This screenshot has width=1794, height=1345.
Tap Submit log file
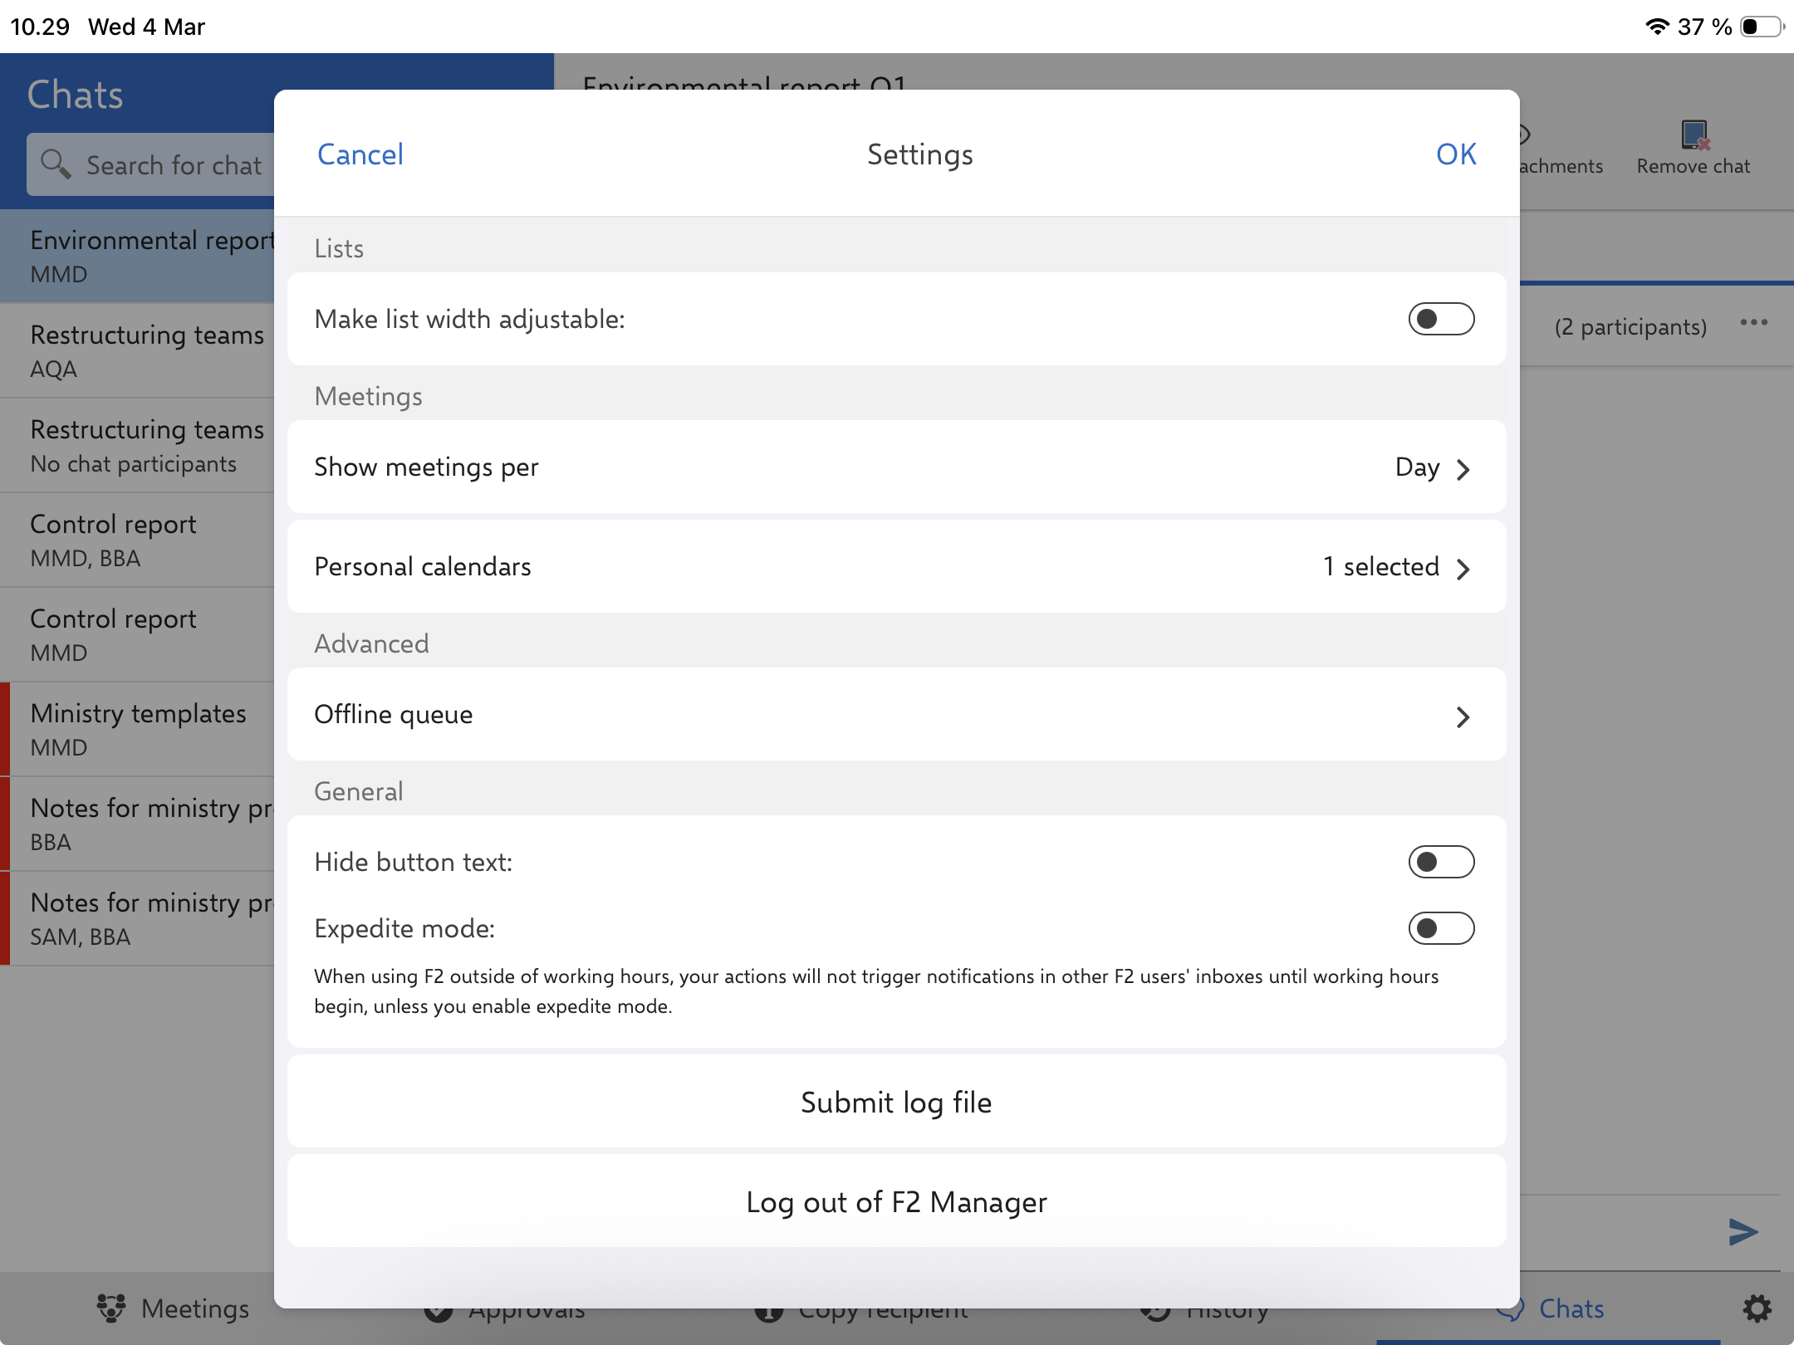pos(896,1102)
